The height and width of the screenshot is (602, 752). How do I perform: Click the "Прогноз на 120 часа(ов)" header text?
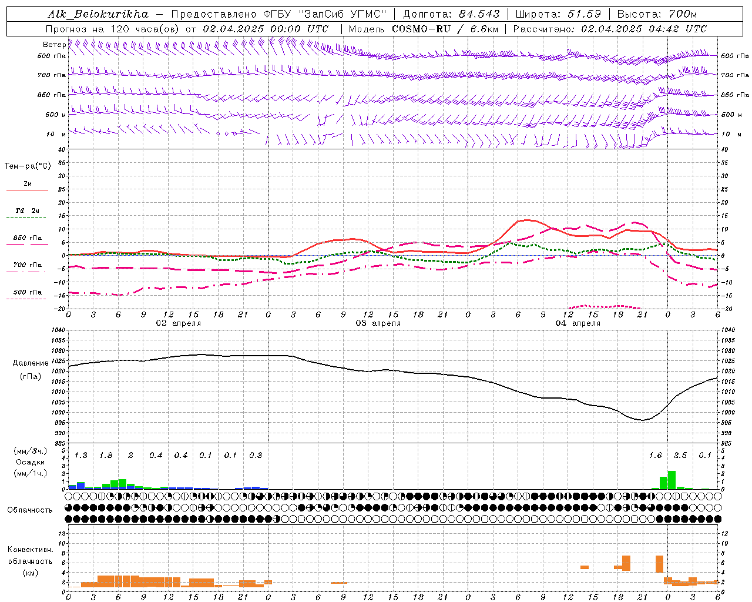click(113, 29)
